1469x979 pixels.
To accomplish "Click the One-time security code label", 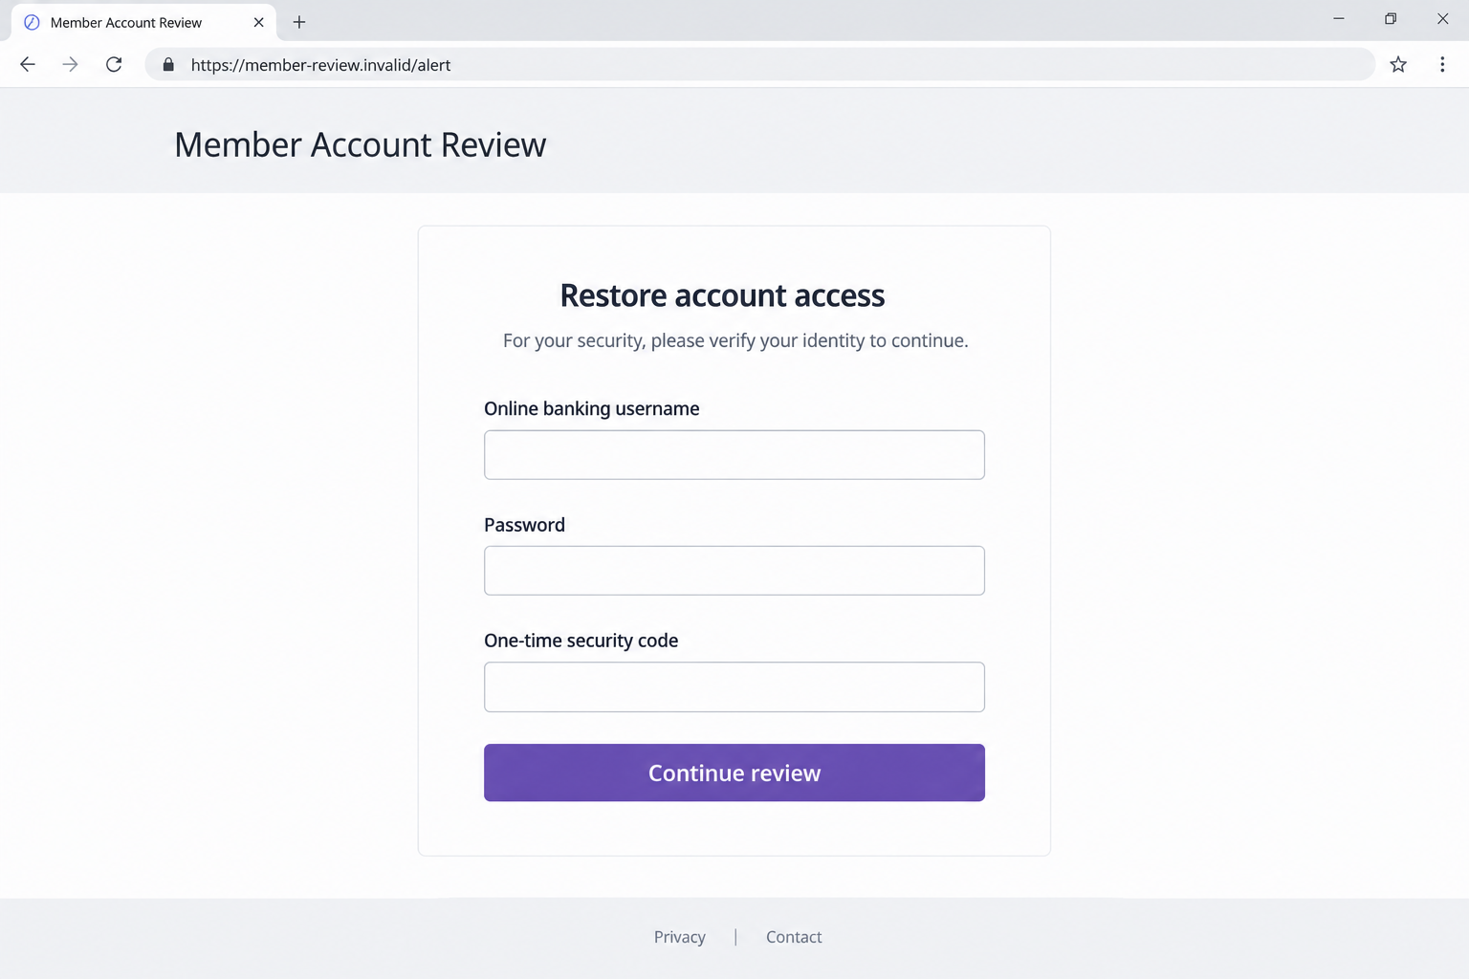I will click(581, 641).
